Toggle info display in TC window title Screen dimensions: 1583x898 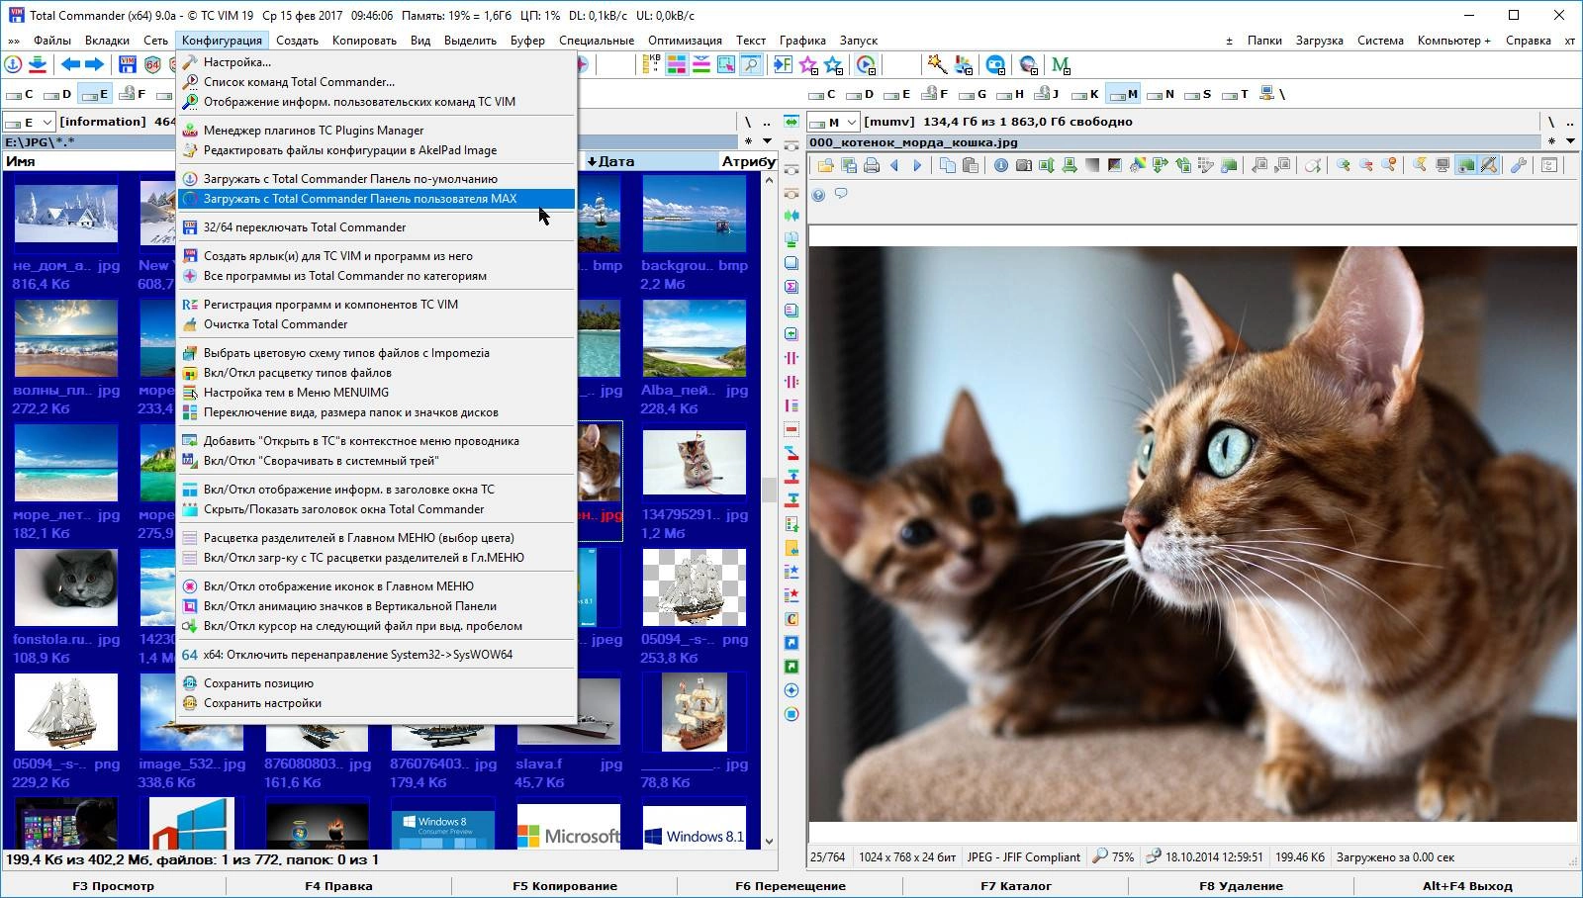(x=348, y=490)
